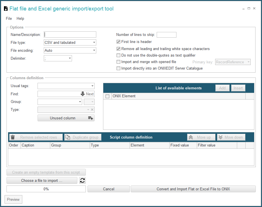262x207 pixels.
Task: Expand the Type dropdown
Action: [x=88, y=110]
